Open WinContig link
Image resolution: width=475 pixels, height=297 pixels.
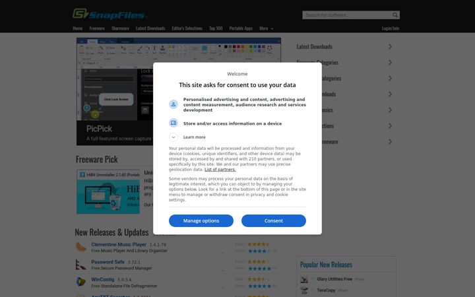(x=103, y=279)
